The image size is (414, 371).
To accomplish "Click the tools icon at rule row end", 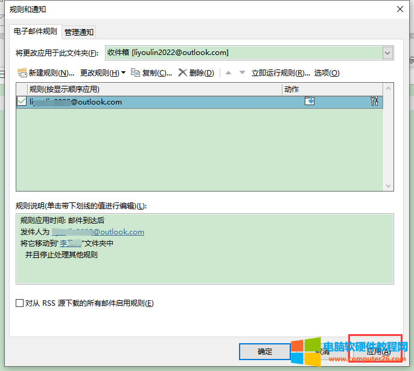I will pyautogui.click(x=374, y=102).
